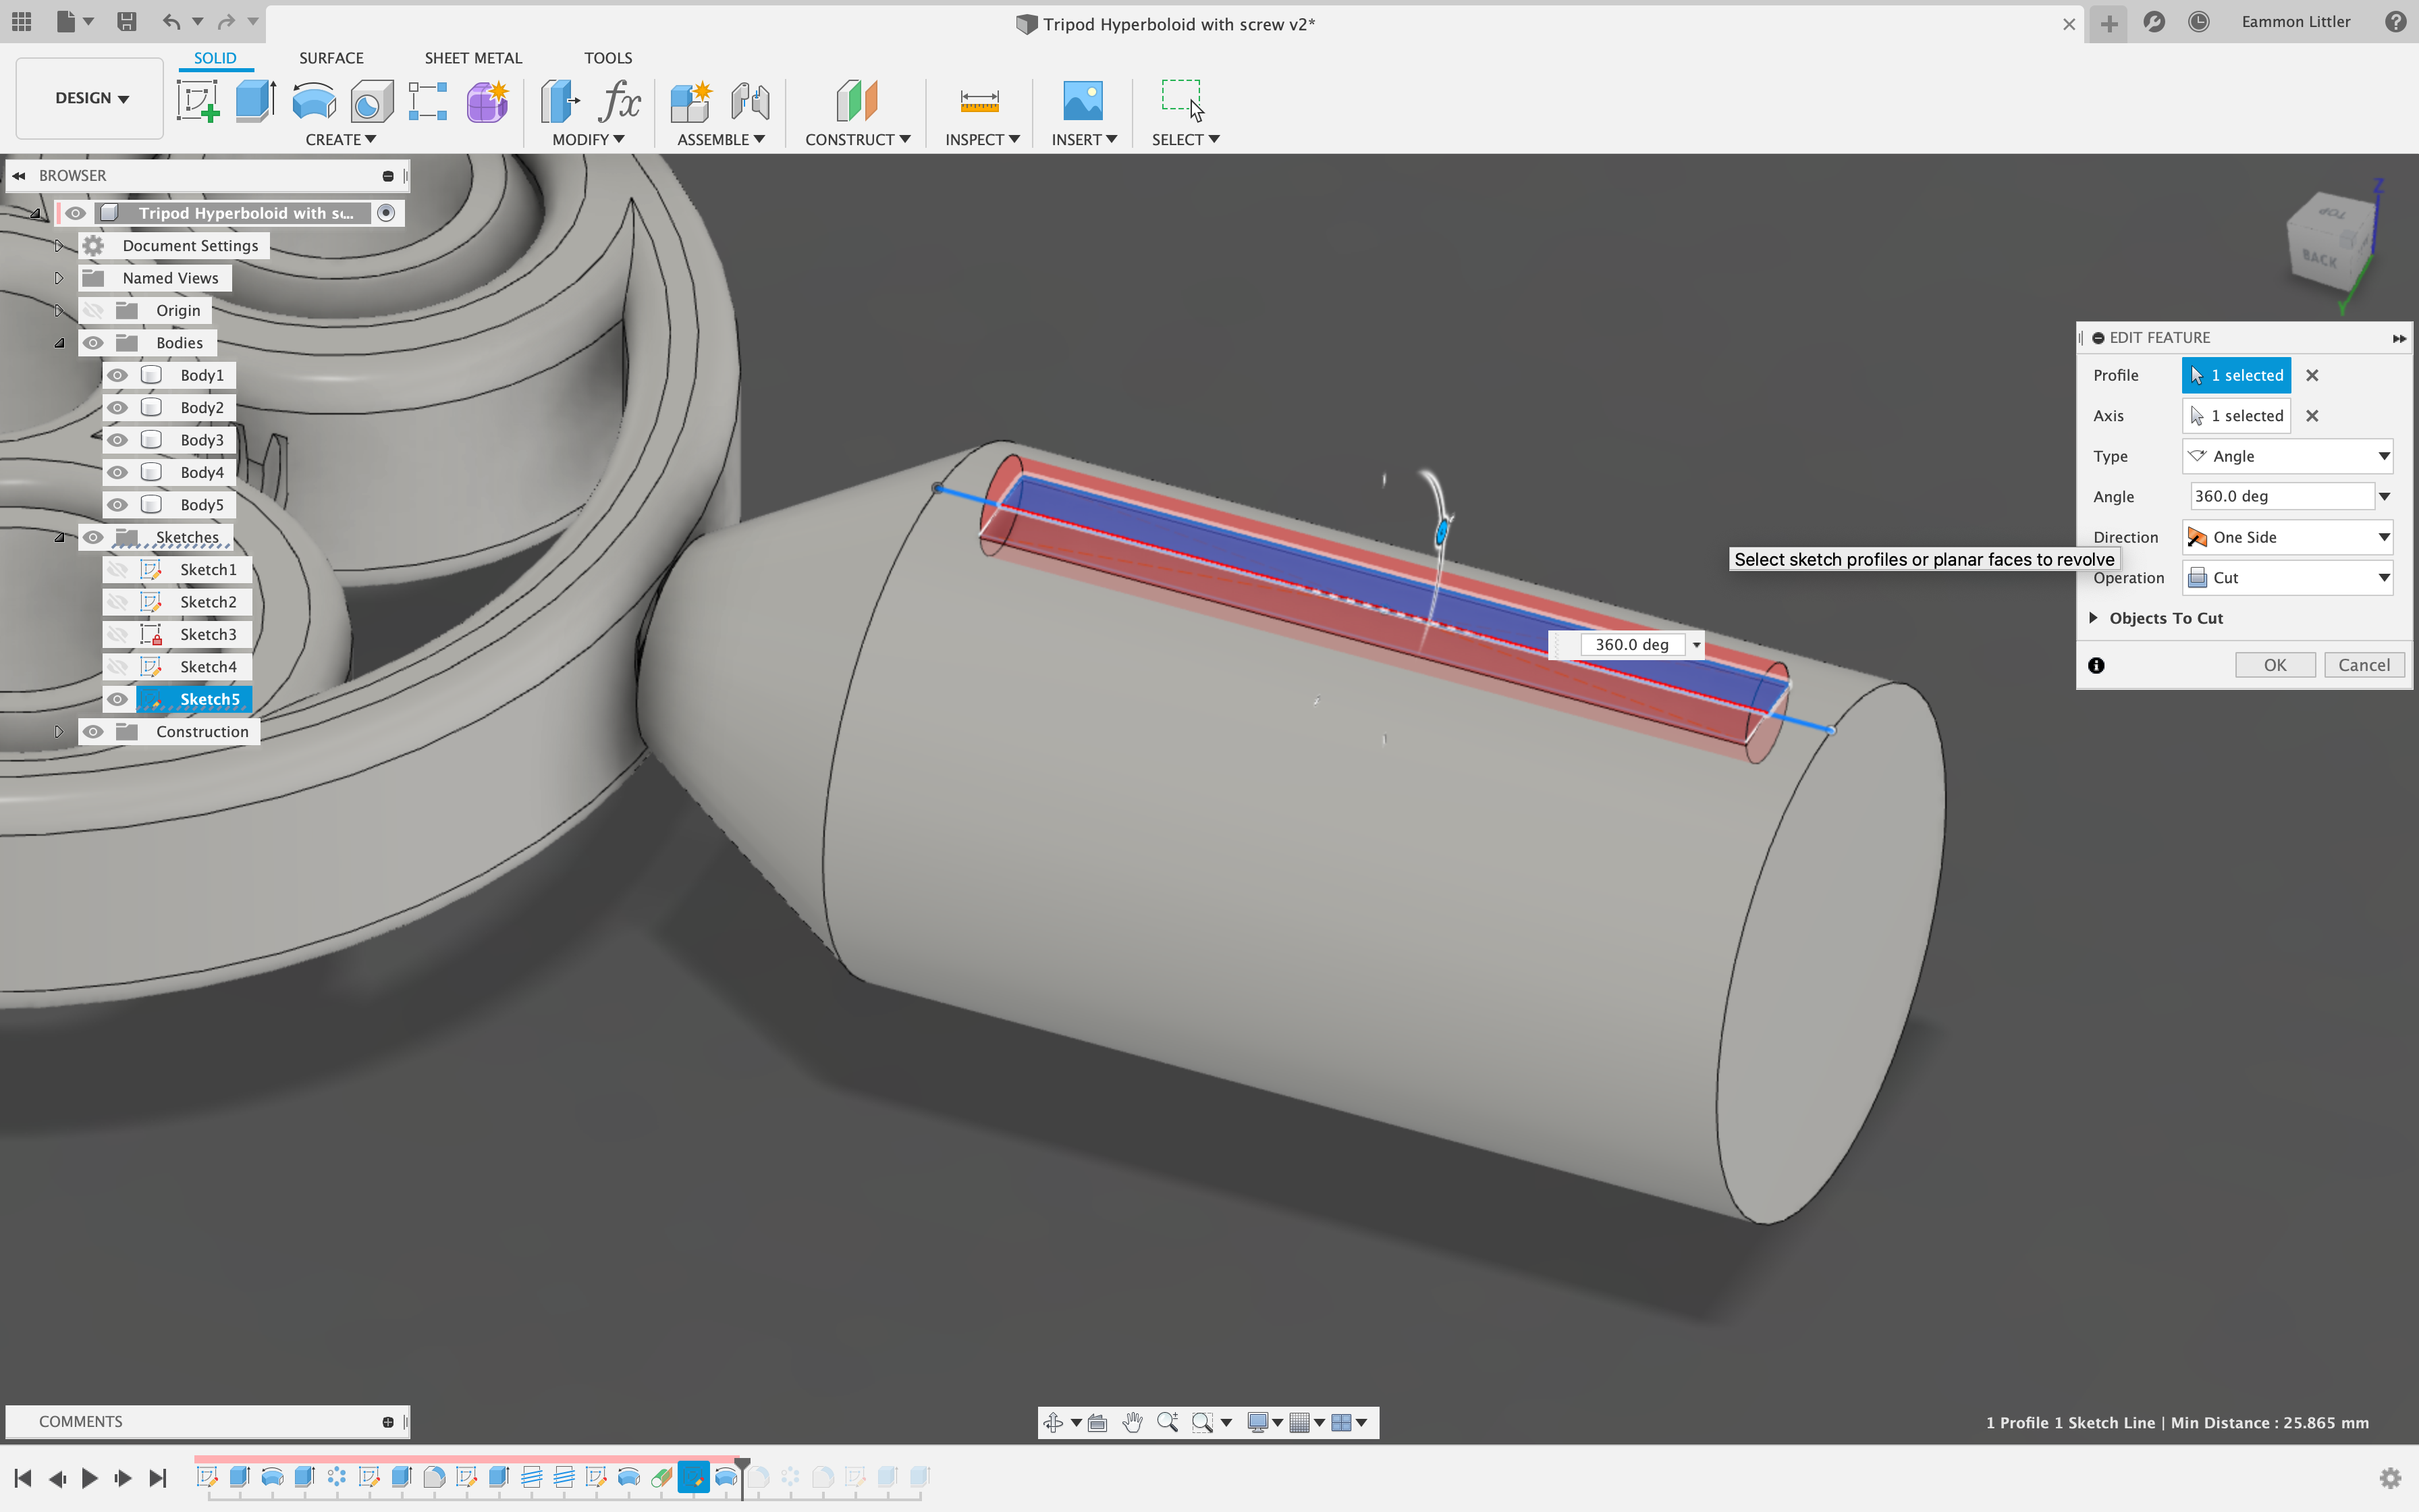Viewport: 2419px width, 1512px height.
Task: Select the Align tool in MODIFY menu
Action: (589, 139)
